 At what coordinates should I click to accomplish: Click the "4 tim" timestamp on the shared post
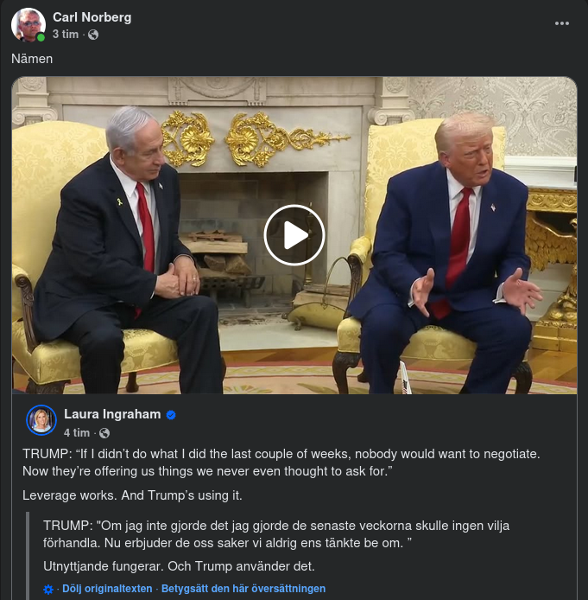(77, 433)
